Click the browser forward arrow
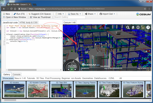 8,9
